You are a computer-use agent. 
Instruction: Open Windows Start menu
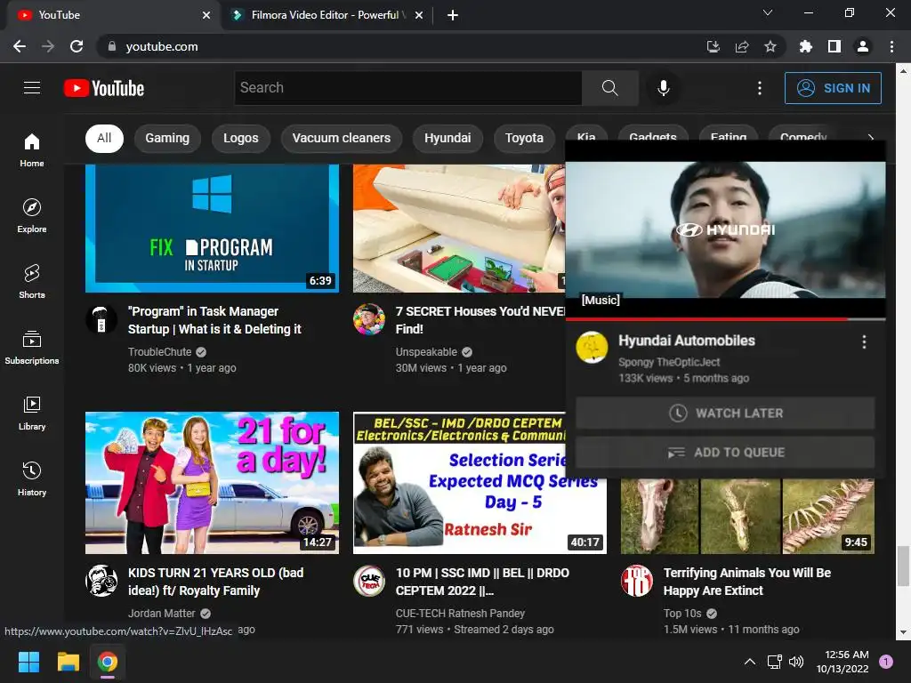pos(28,662)
